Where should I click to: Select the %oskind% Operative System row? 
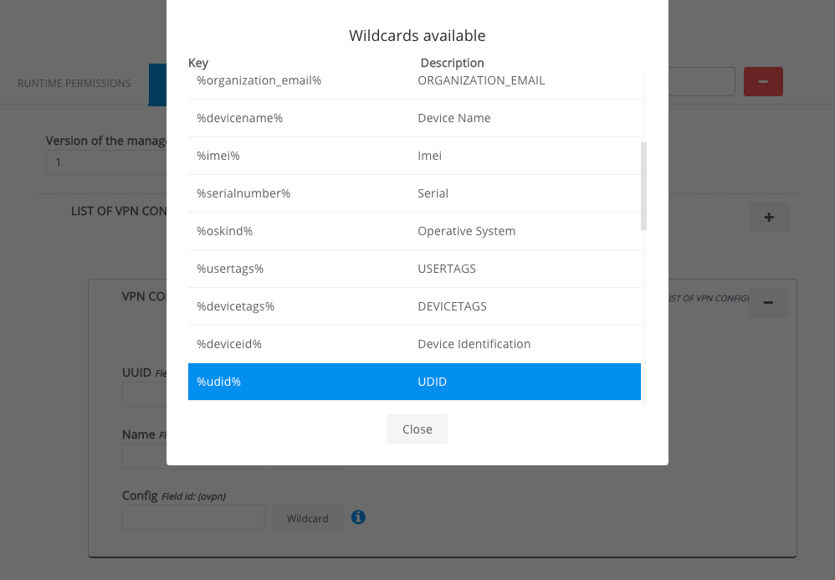pyautogui.click(x=414, y=231)
